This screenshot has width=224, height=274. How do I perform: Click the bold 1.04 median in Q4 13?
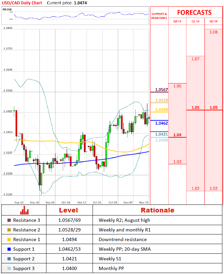pyautogui.click(x=177, y=135)
